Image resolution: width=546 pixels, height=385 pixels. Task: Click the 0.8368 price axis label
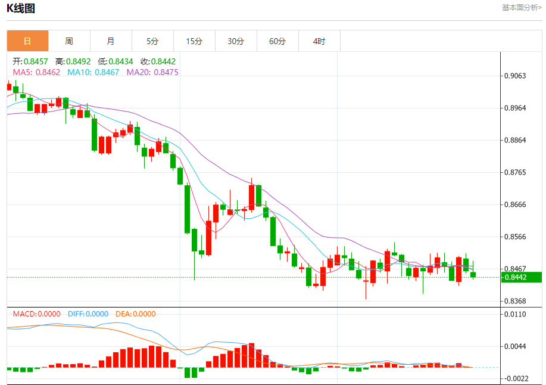click(x=515, y=301)
